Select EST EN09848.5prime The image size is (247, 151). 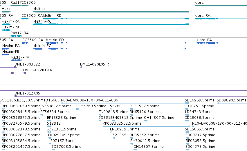tap(113, 112)
